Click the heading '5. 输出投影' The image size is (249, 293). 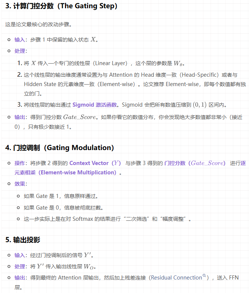pos(22,240)
